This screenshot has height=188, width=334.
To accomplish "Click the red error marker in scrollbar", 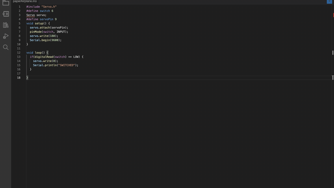I will coord(333,15).
